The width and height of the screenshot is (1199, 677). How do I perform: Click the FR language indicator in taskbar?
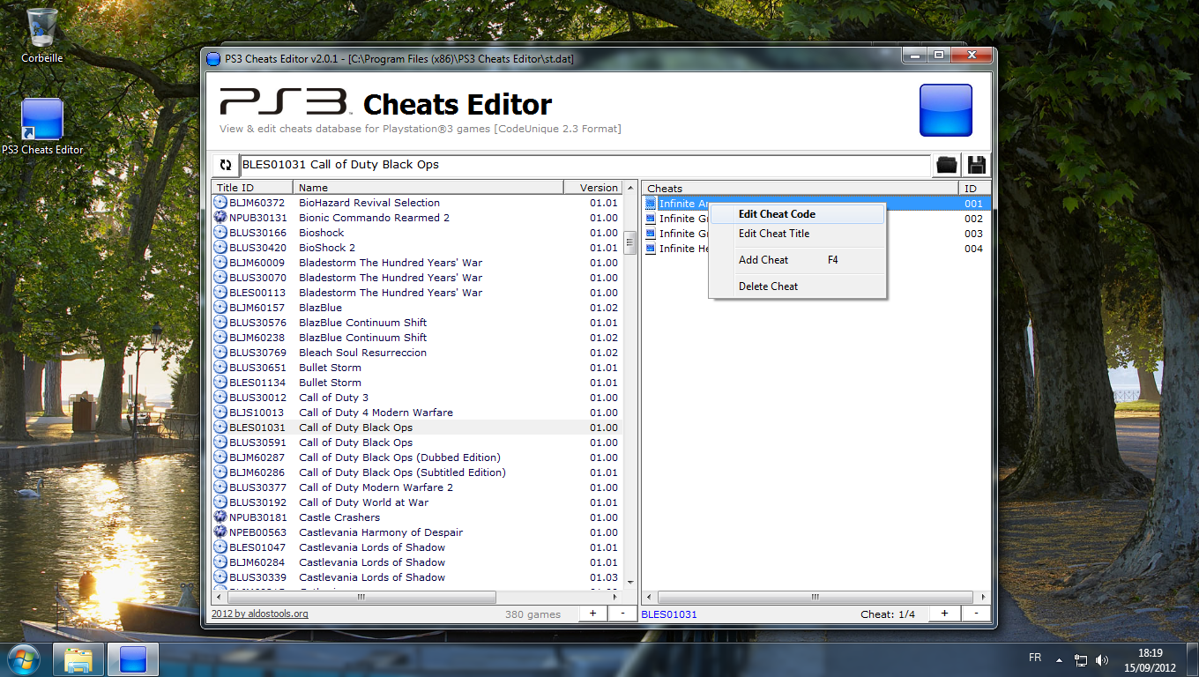1035,658
